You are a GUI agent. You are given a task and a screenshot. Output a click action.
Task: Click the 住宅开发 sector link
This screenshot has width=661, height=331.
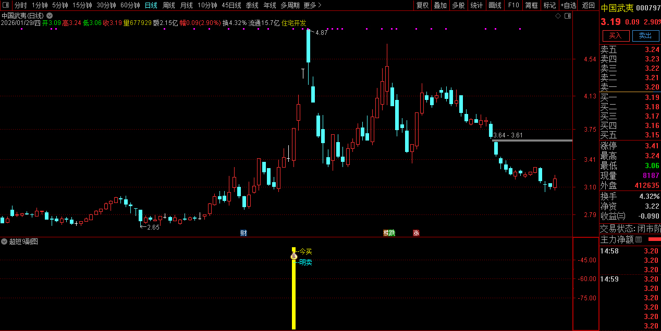[294, 23]
